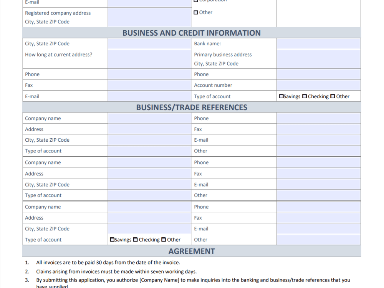Focus the How long at current address field
Viewport: 384px width, 288px height.
point(149,59)
